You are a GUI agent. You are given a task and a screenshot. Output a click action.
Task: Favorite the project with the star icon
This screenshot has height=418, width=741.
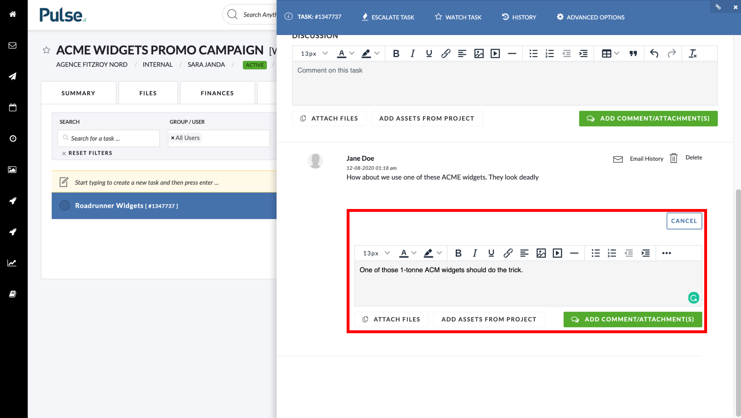(46, 50)
